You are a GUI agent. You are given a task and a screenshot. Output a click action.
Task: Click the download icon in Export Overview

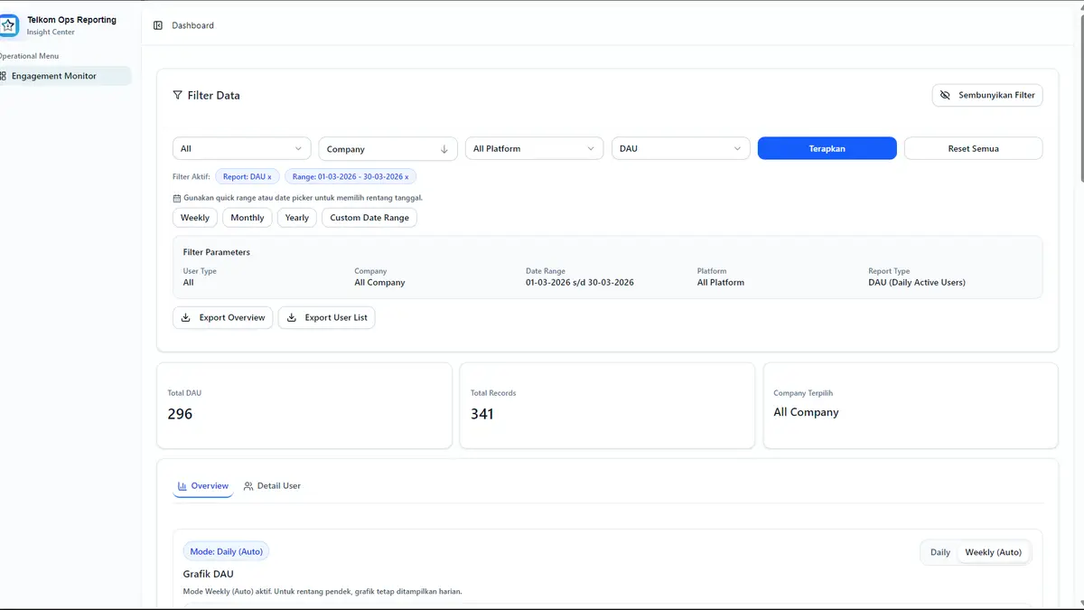[x=186, y=318]
